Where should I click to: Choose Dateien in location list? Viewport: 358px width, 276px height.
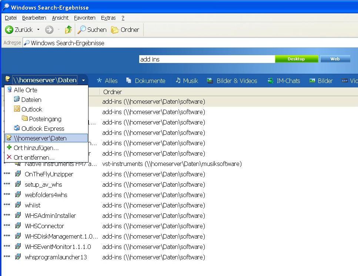point(46,100)
